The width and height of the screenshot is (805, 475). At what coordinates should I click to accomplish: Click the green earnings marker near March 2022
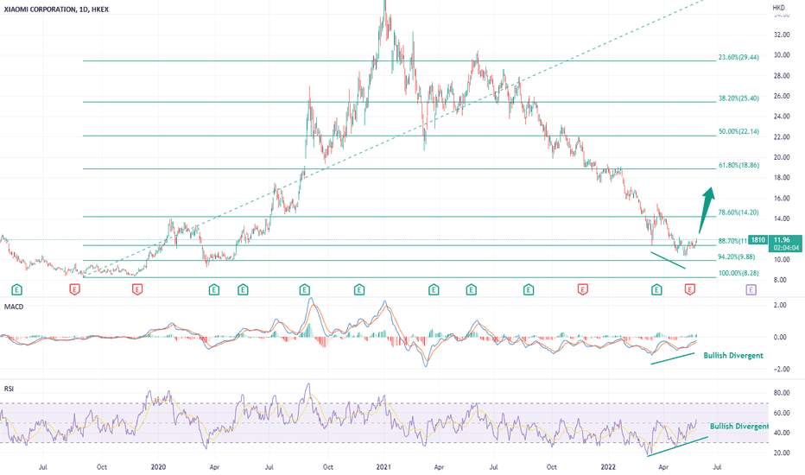pyautogui.click(x=656, y=290)
